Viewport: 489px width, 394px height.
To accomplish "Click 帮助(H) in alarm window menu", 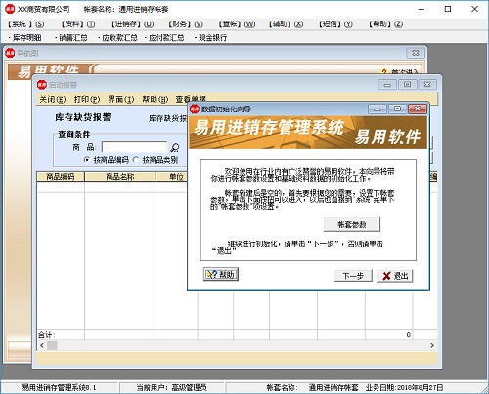I will point(156,99).
